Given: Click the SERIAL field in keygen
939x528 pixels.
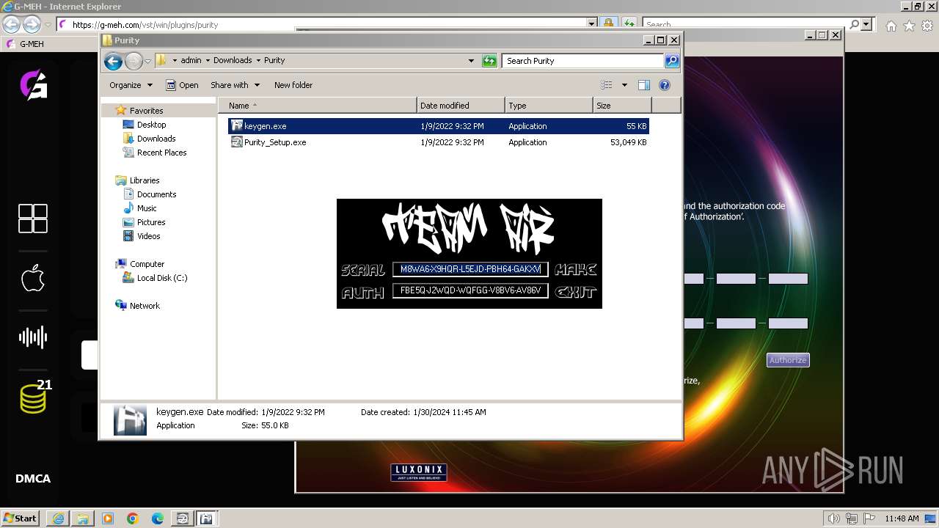Looking at the screenshot, I should click(470, 269).
